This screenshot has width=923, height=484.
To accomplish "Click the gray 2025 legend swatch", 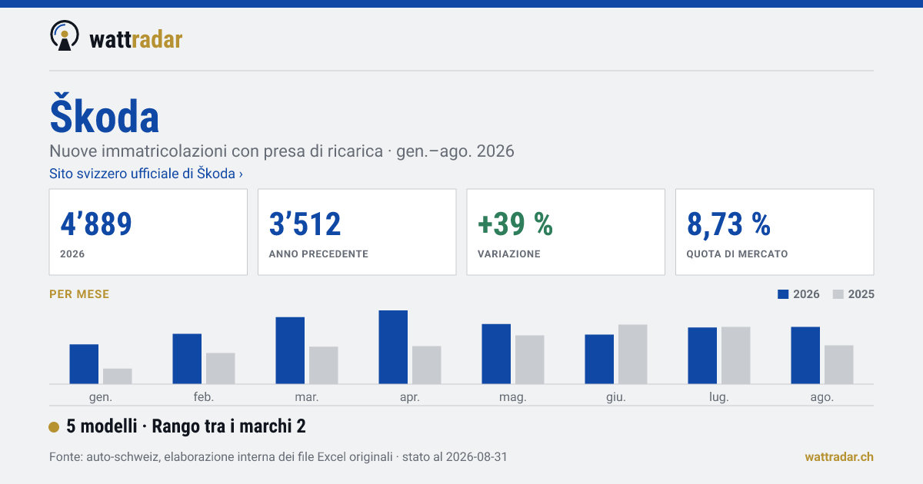I will [x=839, y=294].
